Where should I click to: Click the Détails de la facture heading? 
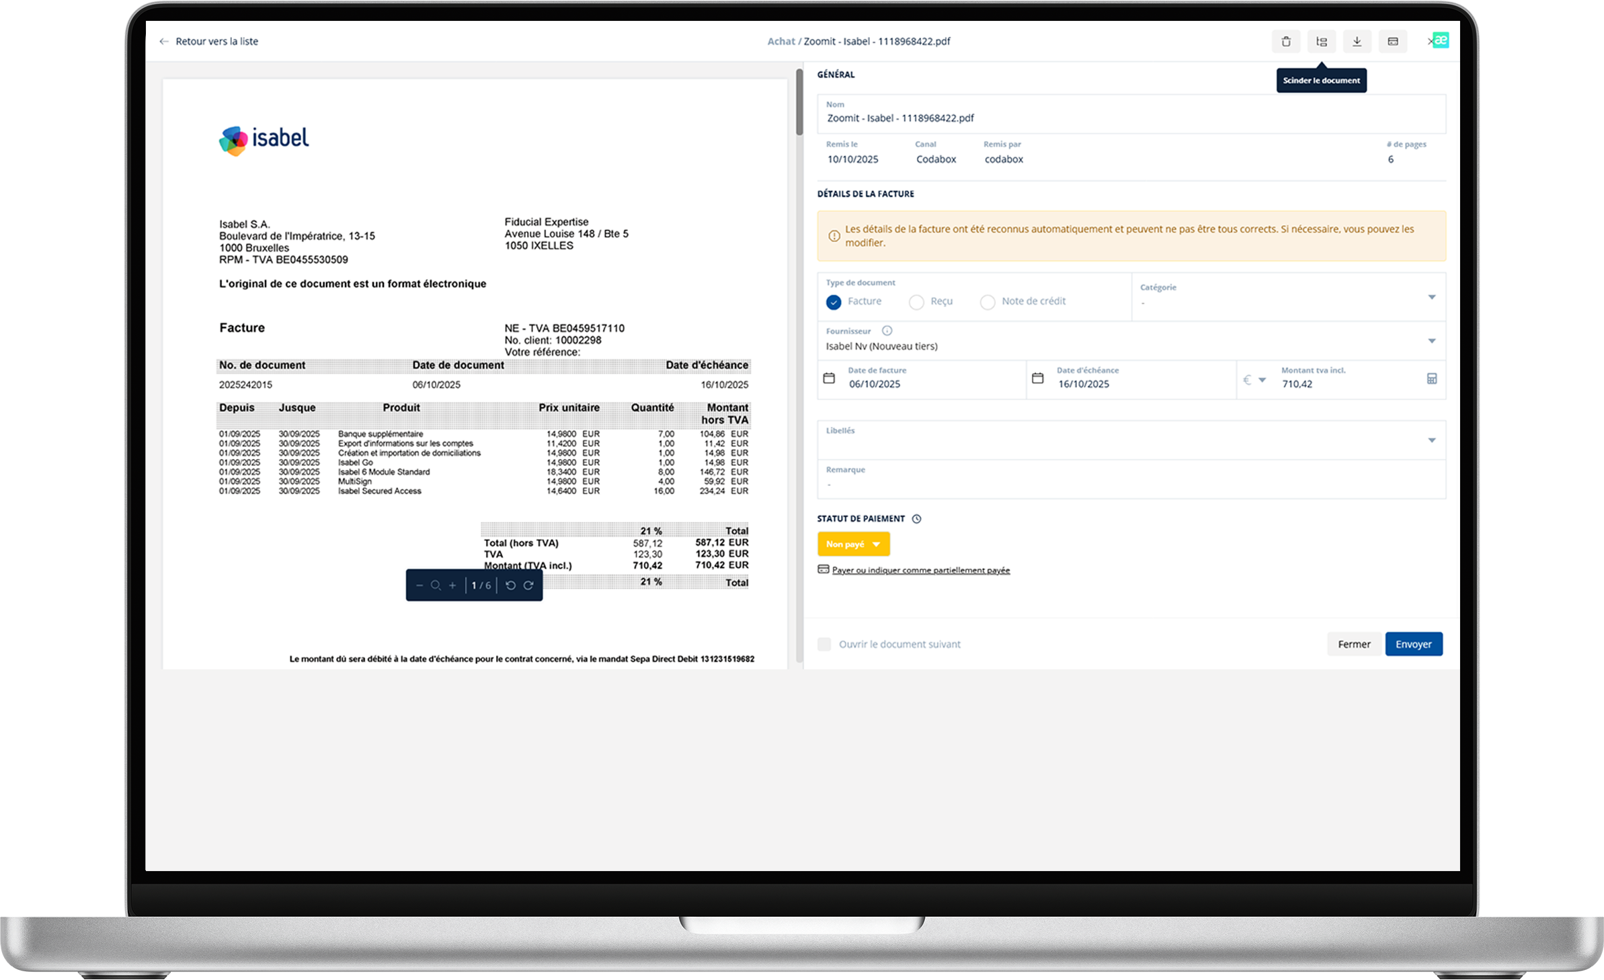(866, 194)
